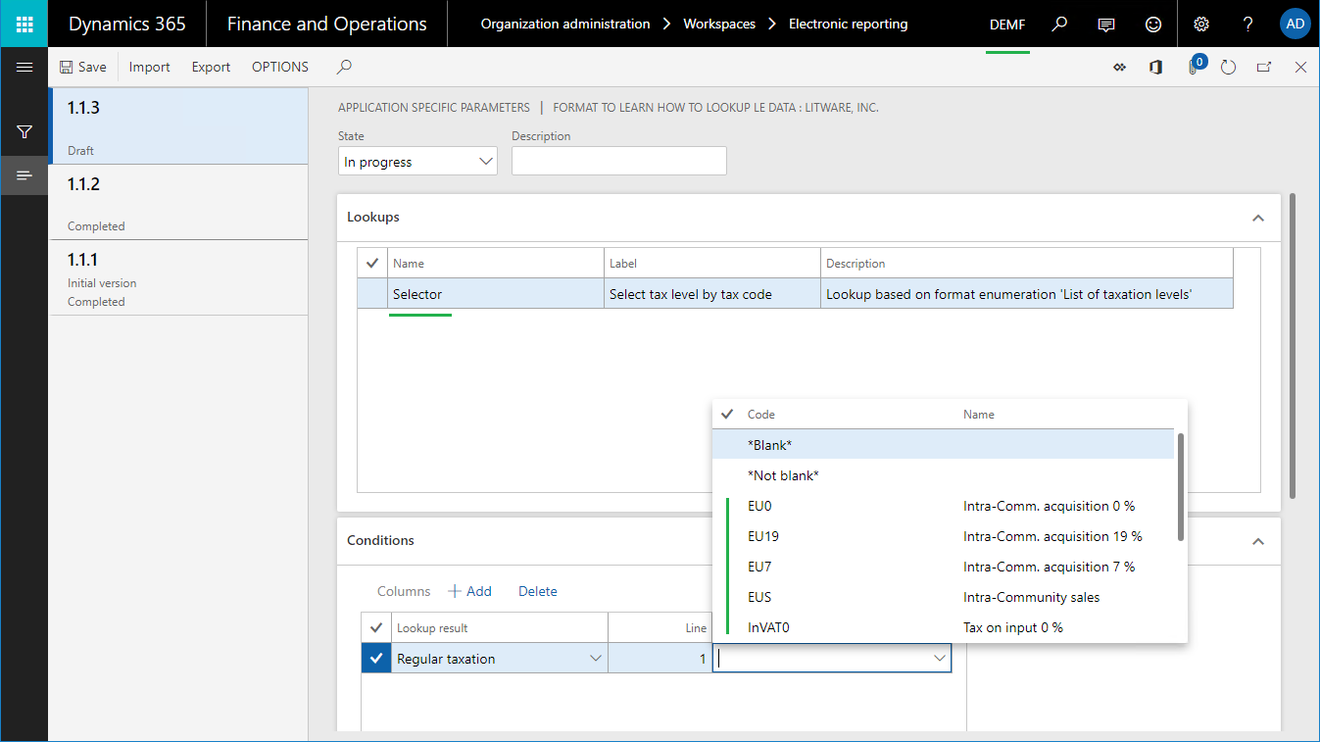Open the filter funnel in the sidebar

point(24,131)
